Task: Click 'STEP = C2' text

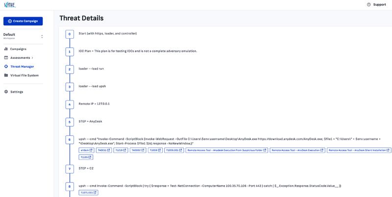Action: pyautogui.click(x=86, y=168)
